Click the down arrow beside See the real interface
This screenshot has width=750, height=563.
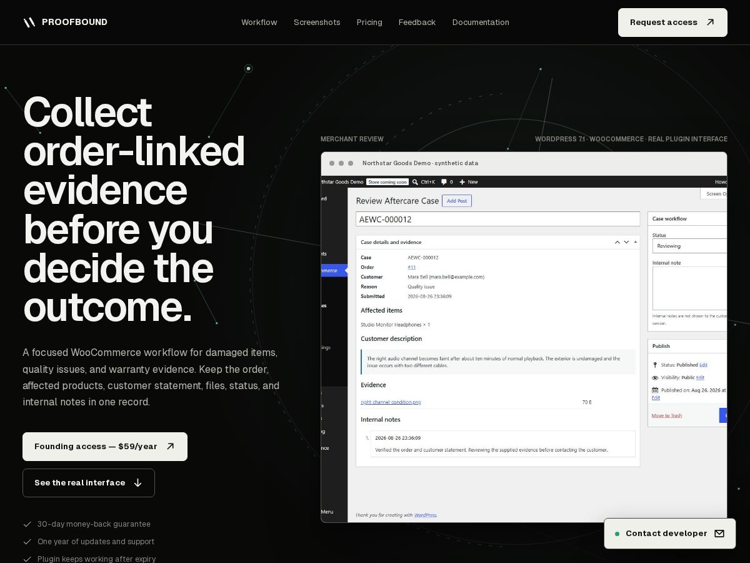(138, 483)
